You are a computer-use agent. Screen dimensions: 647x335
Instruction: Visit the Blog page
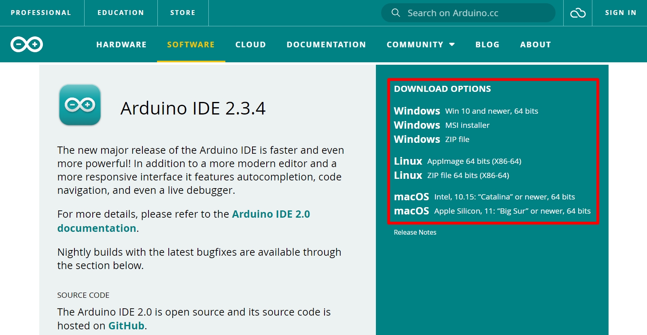pyautogui.click(x=487, y=45)
